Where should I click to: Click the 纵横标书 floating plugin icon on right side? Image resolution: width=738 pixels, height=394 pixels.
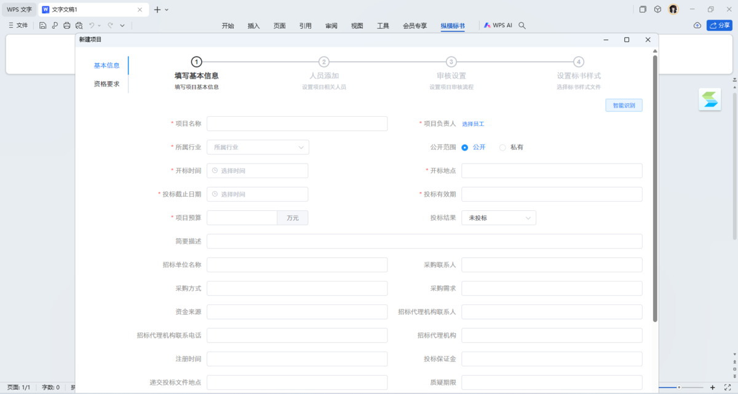pos(710,99)
